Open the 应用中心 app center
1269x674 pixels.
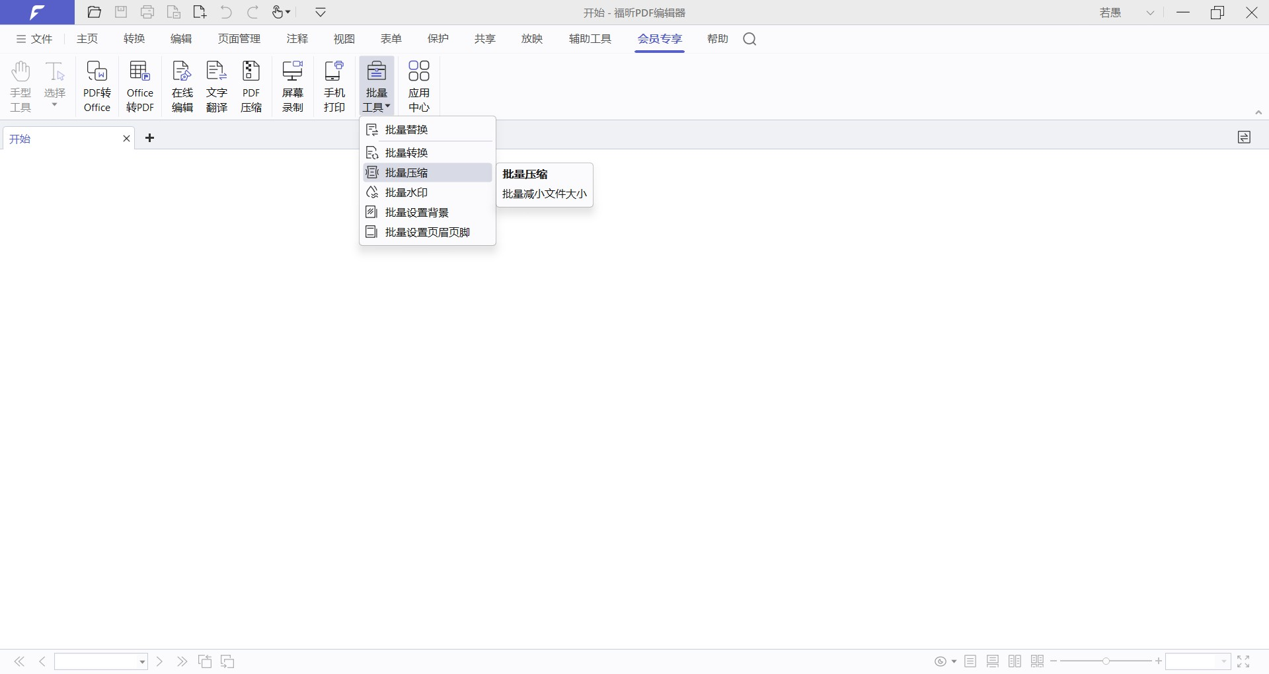click(419, 87)
